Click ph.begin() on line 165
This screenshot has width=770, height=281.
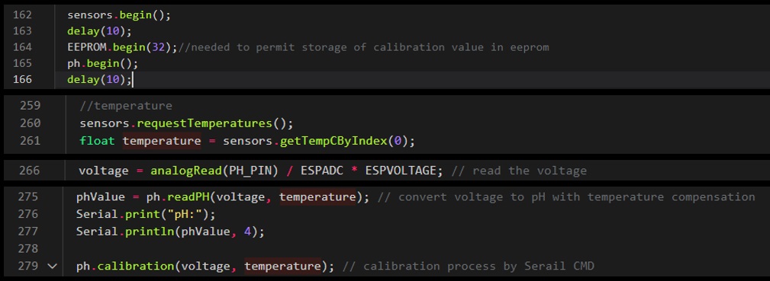click(102, 64)
